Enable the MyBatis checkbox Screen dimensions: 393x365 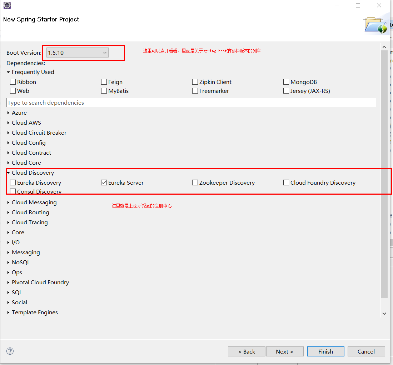pyautogui.click(x=104, y=90)
